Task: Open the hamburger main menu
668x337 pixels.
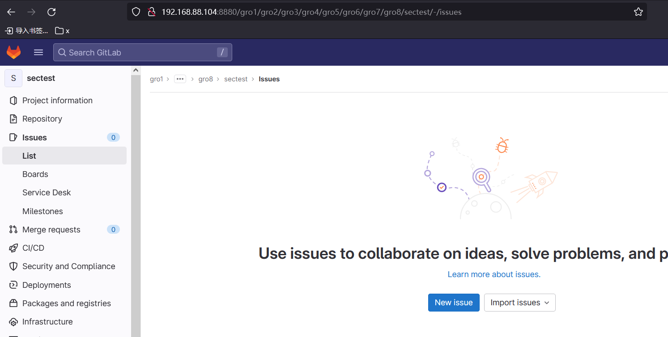Action: [38, 52]
